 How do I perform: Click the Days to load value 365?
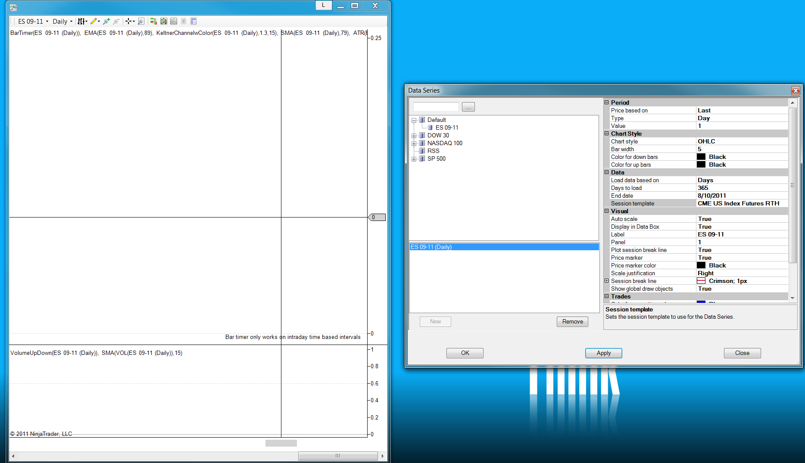coord(742,188)
